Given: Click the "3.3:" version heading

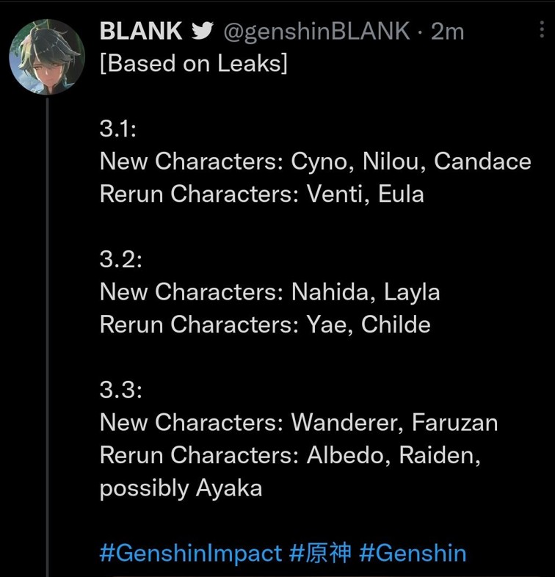Looking at the screenshot, I should point(120,391).
